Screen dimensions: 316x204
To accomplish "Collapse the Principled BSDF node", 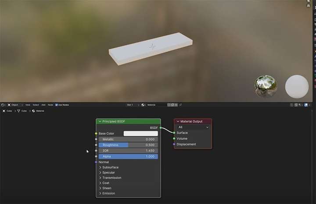I will point(100,121).
